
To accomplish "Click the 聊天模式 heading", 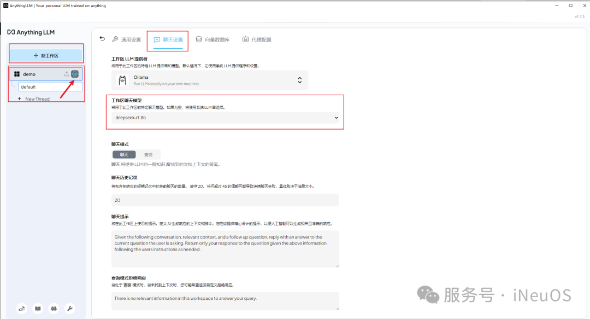I will (120, 144).
